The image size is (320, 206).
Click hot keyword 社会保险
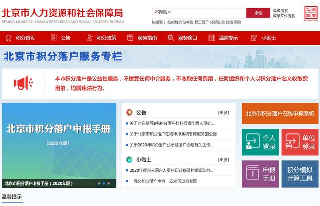[x=233, y=22]
